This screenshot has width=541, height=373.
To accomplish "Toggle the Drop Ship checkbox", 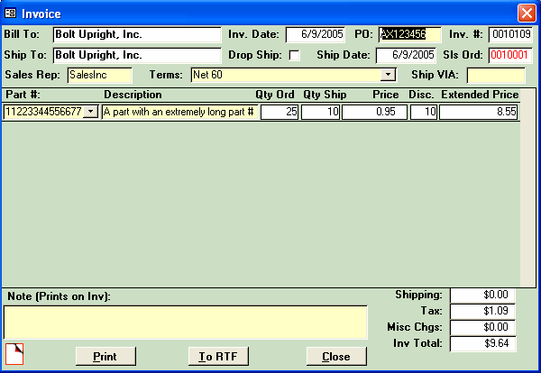I will pos(294,56).
